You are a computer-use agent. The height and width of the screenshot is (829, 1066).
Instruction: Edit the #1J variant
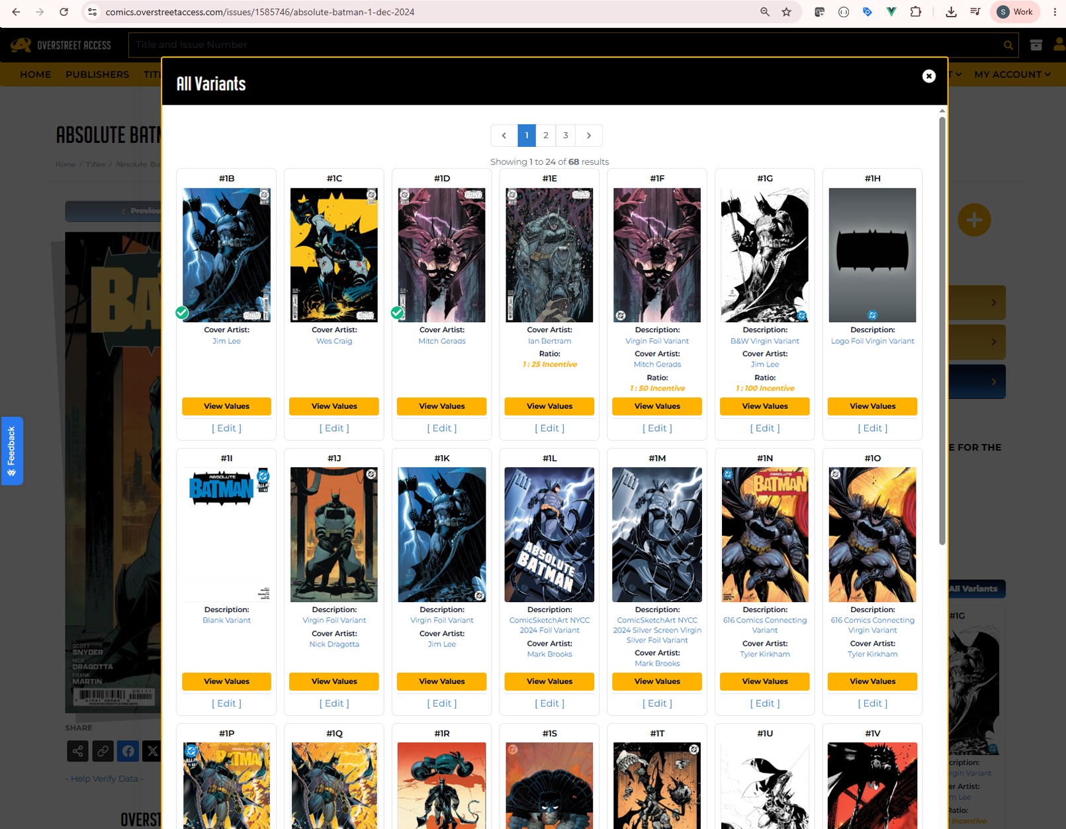tap(334, 703)
